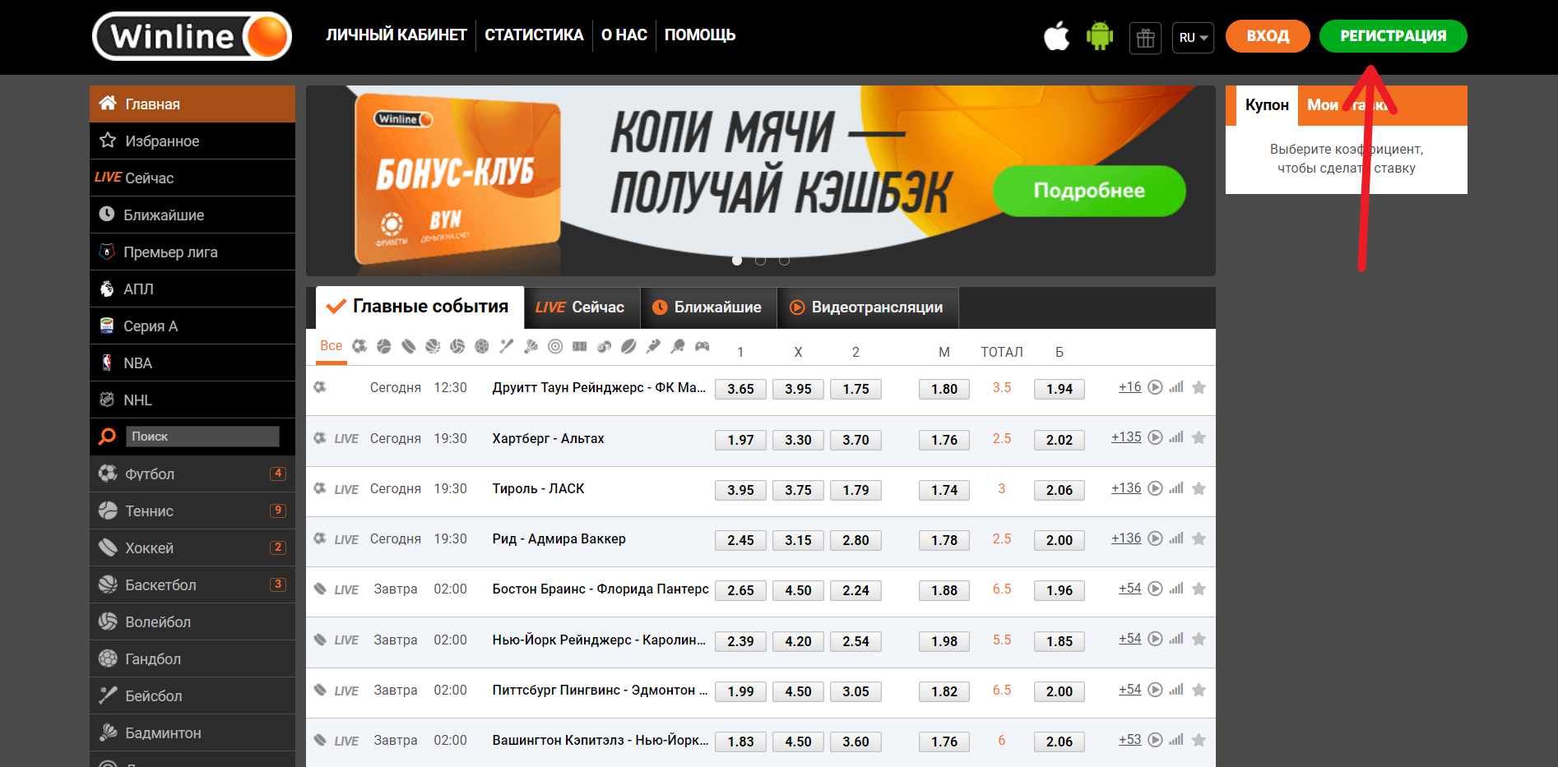The width and height of the screenshot is (1558, 767).
Task: Show all sports with Все filter
Action: 332,346
